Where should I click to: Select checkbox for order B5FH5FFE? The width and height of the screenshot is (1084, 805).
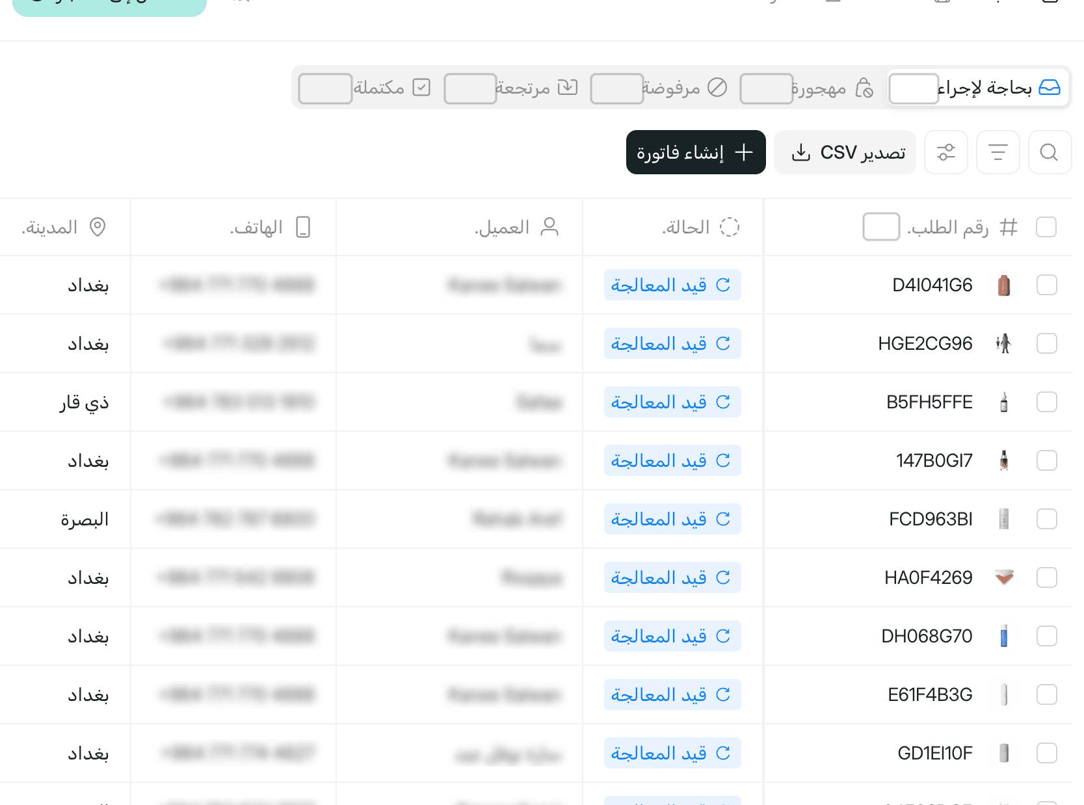coord(1046,402)
